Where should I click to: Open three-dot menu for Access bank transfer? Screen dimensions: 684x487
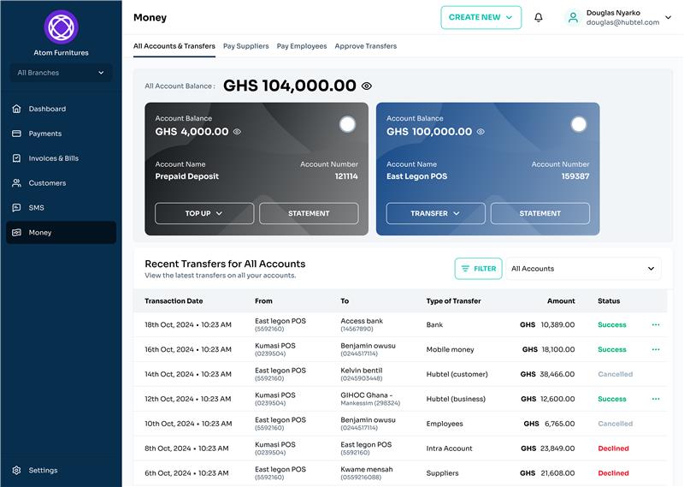coord(656,325)
